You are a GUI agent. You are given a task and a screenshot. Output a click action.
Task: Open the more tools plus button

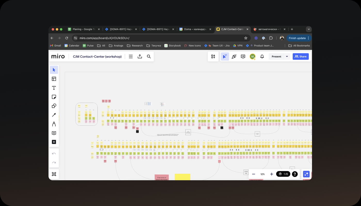(54, 142)
